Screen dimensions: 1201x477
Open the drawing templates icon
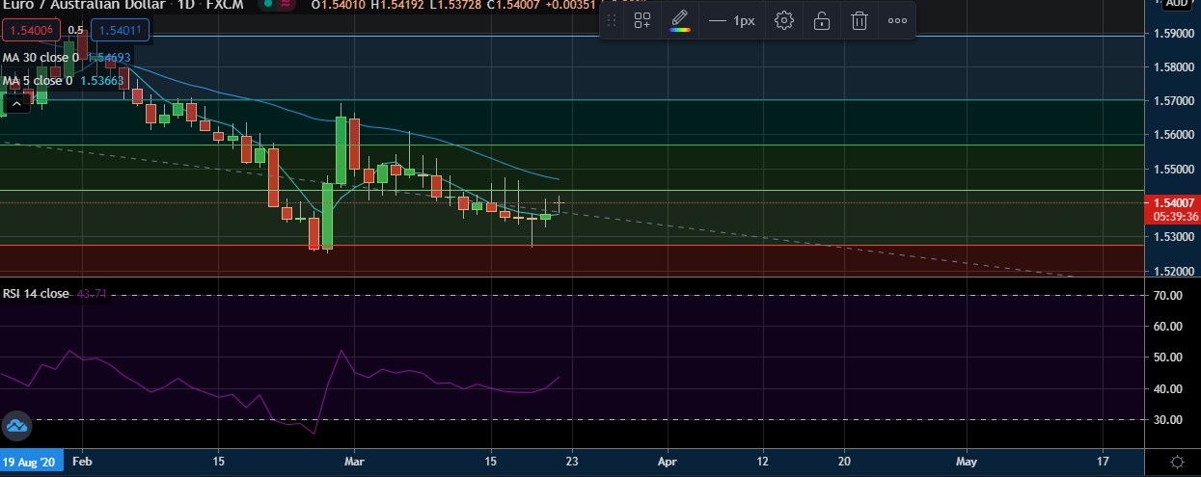pyautogui.click(x=642, y=20)
